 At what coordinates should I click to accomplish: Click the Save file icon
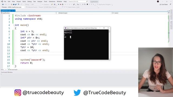click(x=14, y=4)
